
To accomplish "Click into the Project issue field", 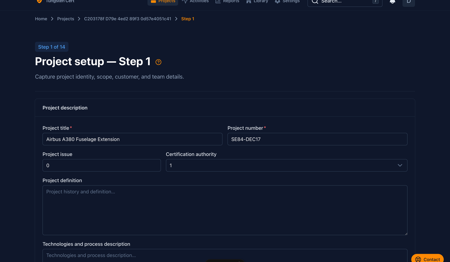I will (x=102, y=165).
